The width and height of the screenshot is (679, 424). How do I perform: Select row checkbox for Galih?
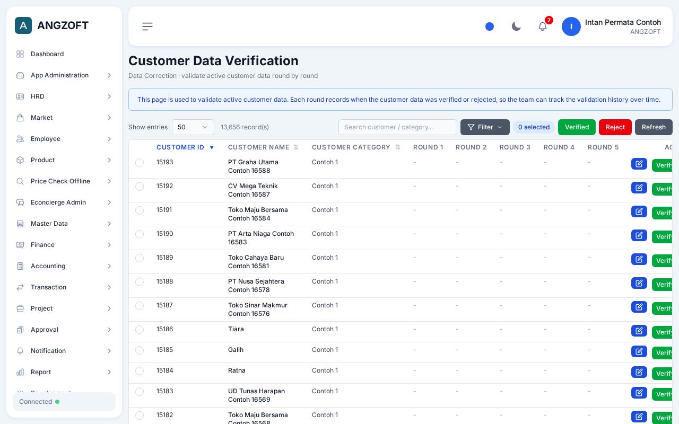click(x=140, y=350)
